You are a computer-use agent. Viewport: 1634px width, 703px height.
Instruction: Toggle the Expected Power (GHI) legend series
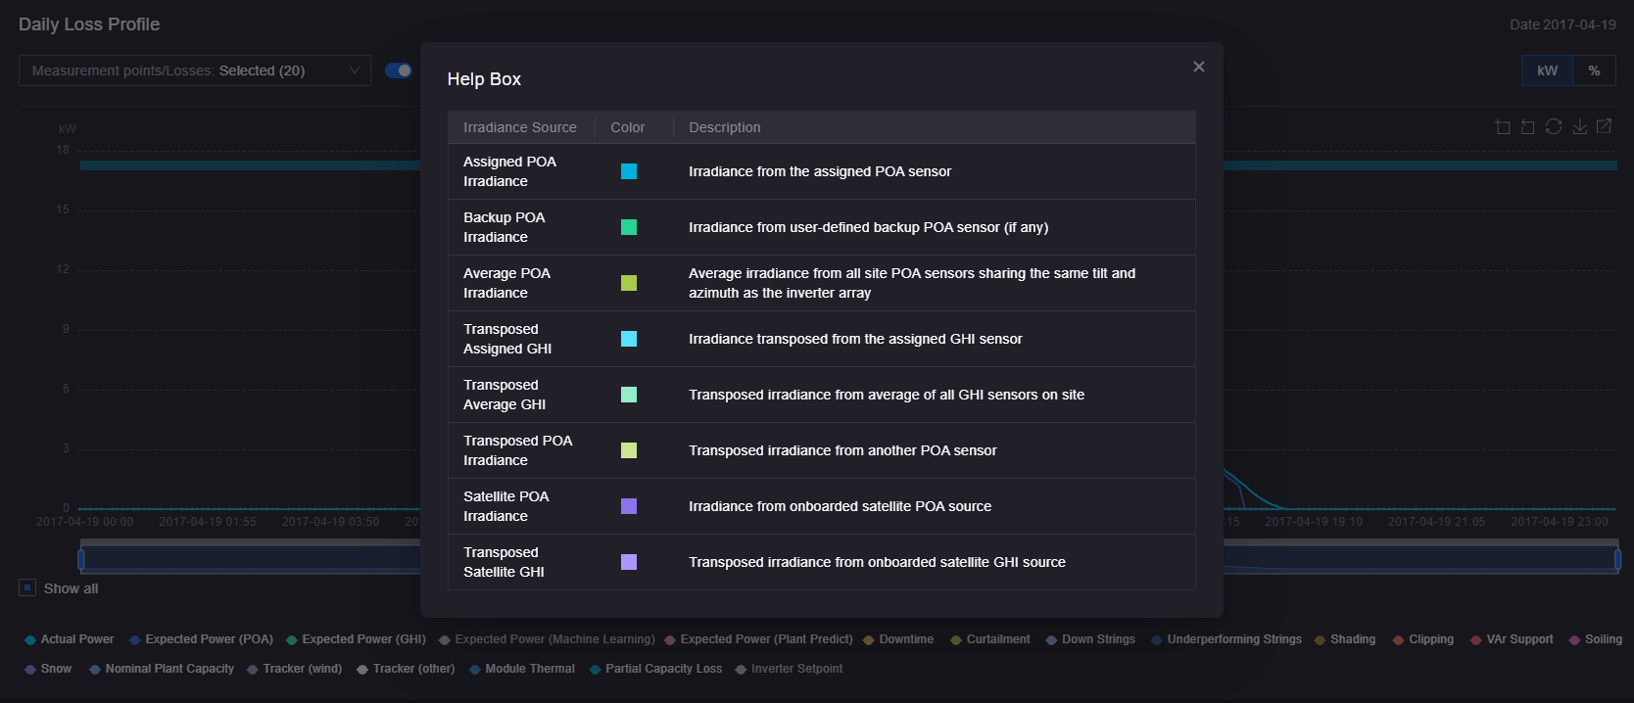point(356,639)
